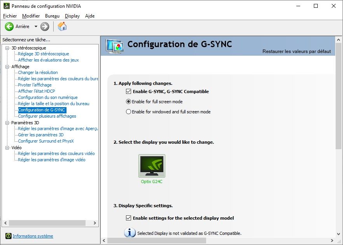
Task: Click the system information NVIDIA icon
Action: 8,236
